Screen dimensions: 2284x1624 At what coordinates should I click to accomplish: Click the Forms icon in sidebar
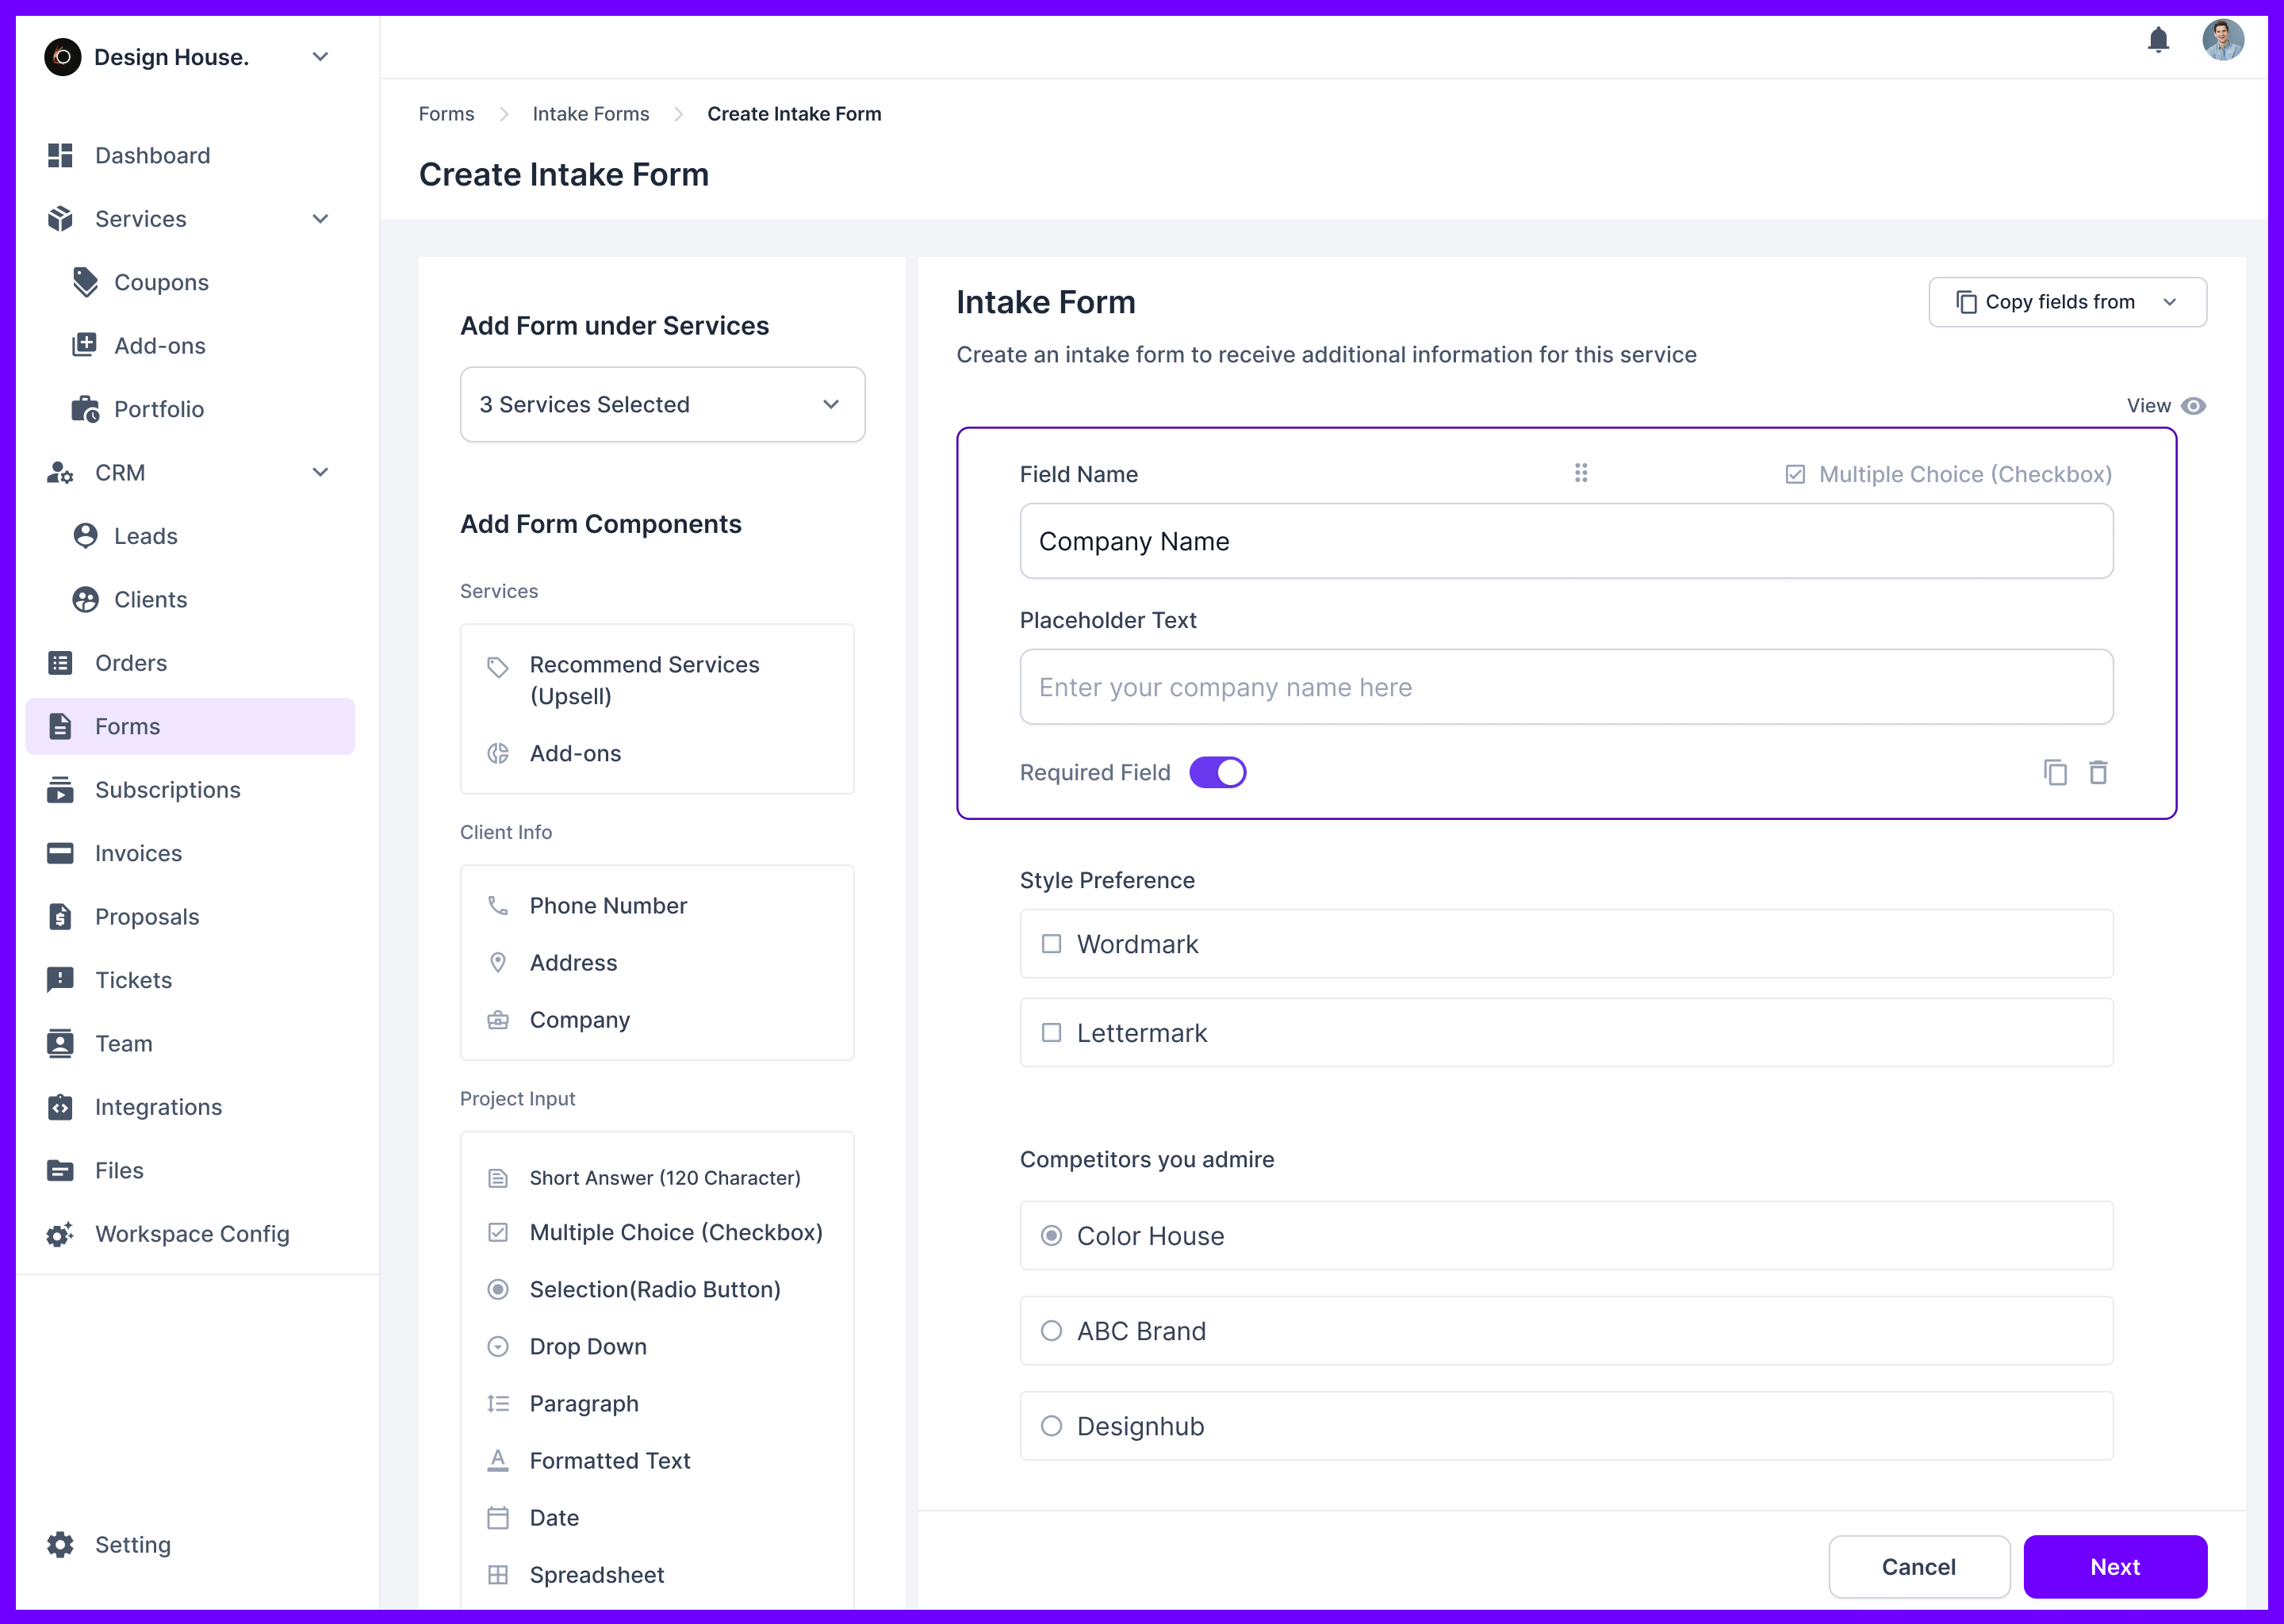tap(62, 726)
